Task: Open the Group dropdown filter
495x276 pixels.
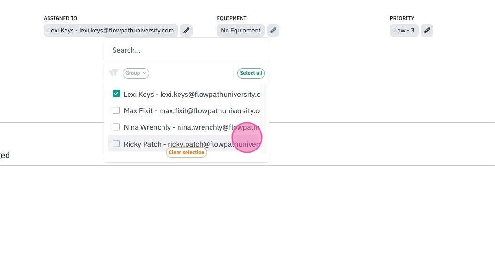Action: [136, 73]
